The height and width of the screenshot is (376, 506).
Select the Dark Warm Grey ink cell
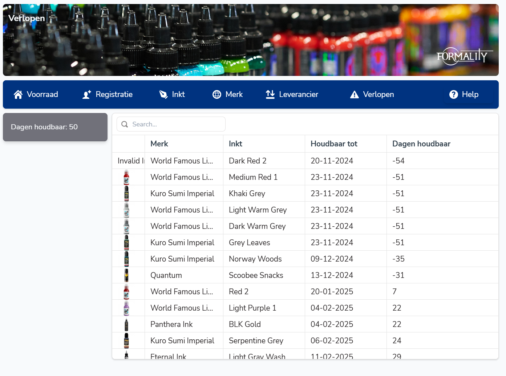pyautogui.click(x=264, y=226)
